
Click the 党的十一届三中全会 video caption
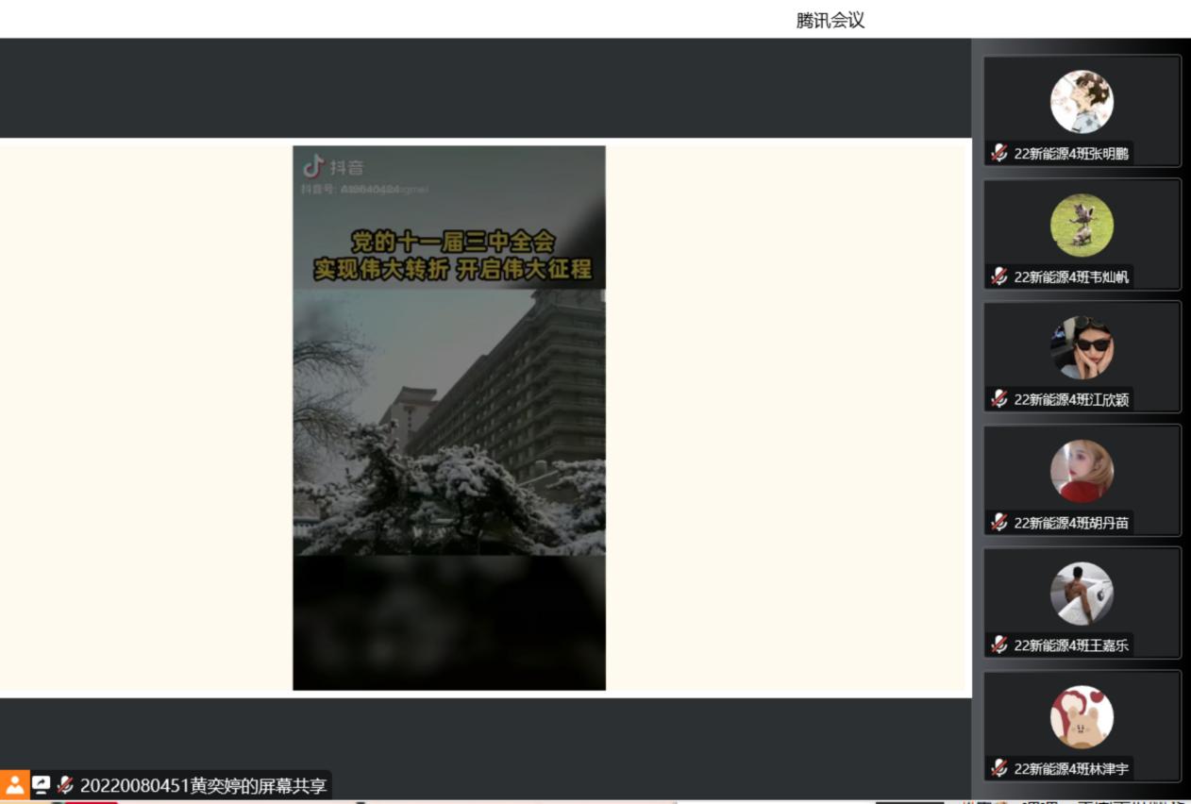[453, 243]
